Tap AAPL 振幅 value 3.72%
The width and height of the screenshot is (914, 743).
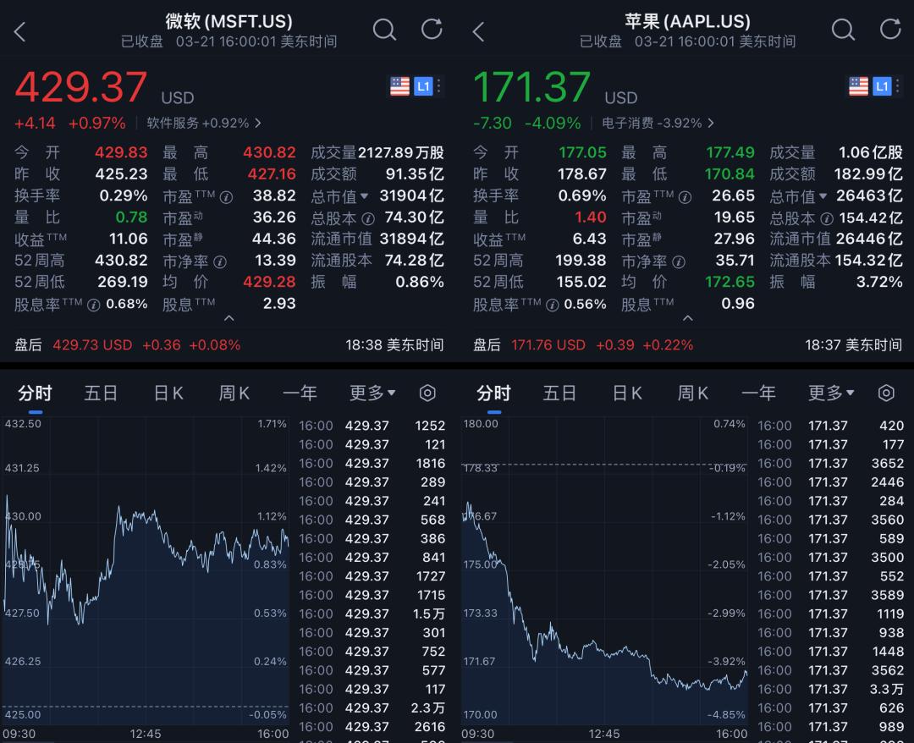pos(879,282)
